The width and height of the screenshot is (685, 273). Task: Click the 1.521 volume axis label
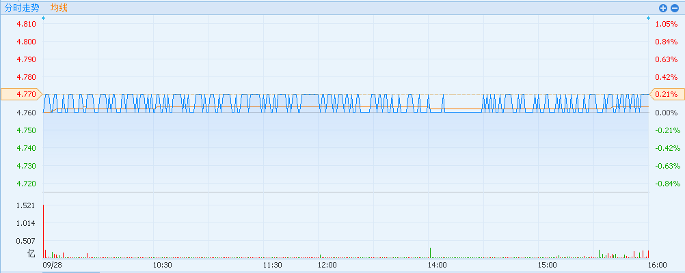click(x=25, y=205)
